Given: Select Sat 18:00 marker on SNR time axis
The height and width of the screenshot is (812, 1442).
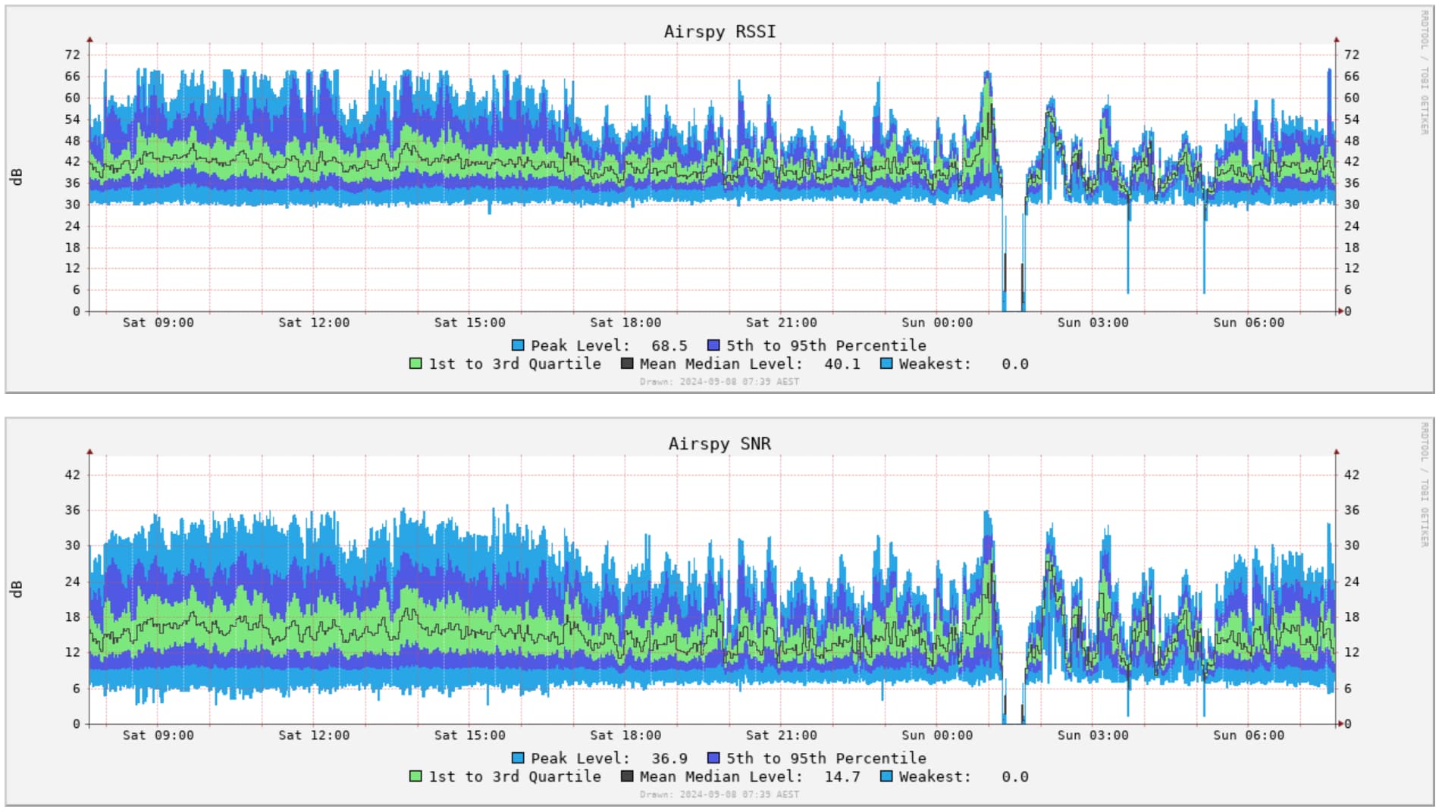Looking at the screenshot, I should [625, 735].
